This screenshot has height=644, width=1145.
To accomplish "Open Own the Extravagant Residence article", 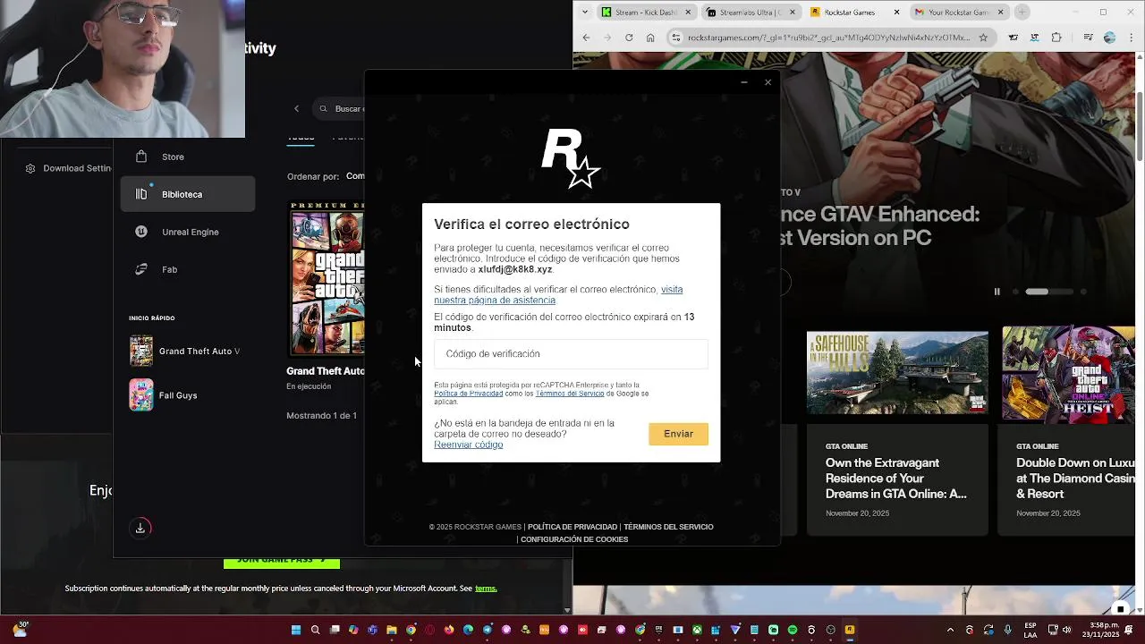I will (895, 479).
